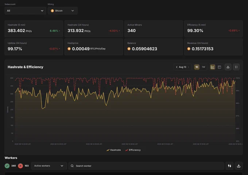The width and height of the screenshot is (248, 175).
Task: Switch to table view of hashrate data
Action: (x=220, y=67)
